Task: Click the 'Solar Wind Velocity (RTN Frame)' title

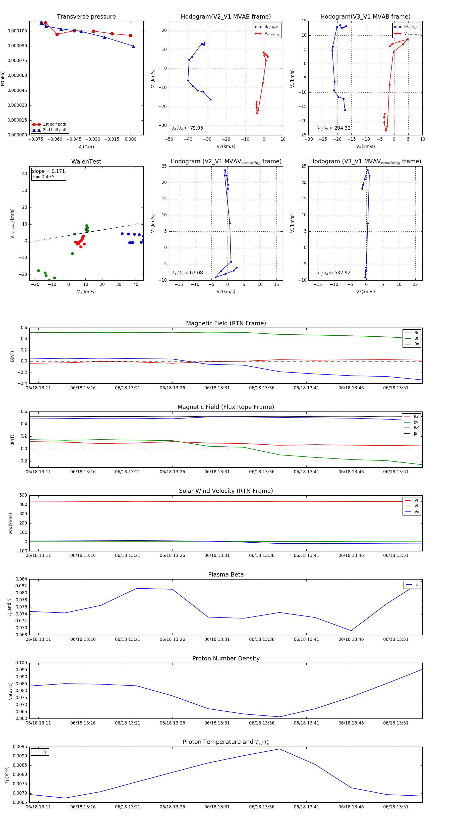Action: pyautogui.click(x=226, y=491)
